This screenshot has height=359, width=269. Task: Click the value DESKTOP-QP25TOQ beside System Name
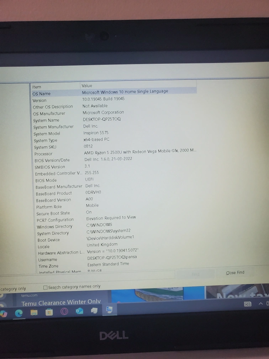click(101, 119)
